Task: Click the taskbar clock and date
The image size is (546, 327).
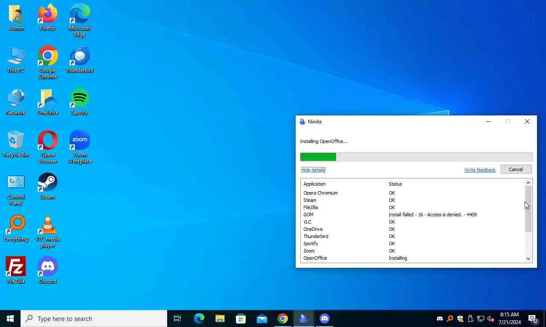Action: (509, 318)
